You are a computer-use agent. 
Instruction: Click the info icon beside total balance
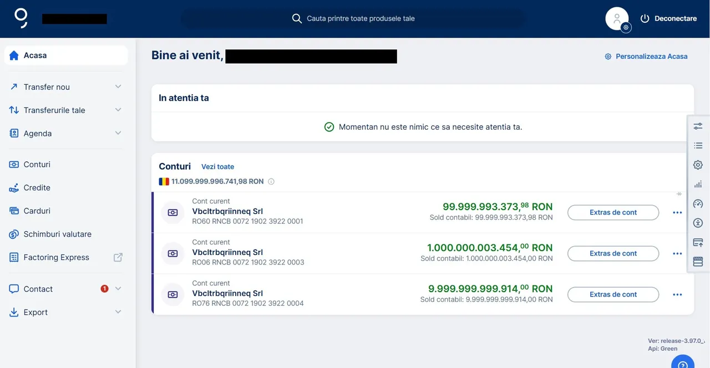271,182
